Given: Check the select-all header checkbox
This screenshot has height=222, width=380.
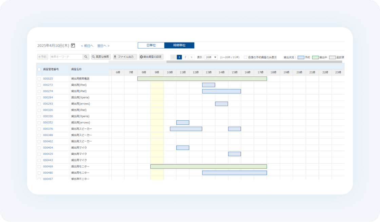Looking at the screenshot, I should point(39,69).
